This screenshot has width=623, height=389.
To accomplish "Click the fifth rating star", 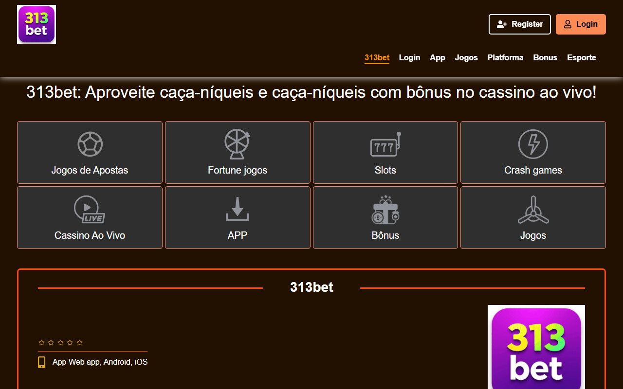I will click(x=79, y=343).
